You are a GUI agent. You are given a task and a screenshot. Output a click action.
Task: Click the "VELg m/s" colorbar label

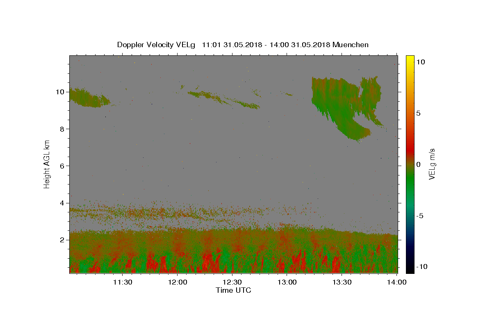(432, 164)
